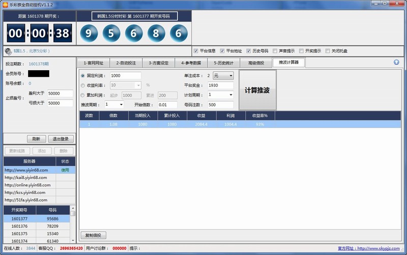Uncheck the 平台信息 checkbox

[x=196, y=51]
